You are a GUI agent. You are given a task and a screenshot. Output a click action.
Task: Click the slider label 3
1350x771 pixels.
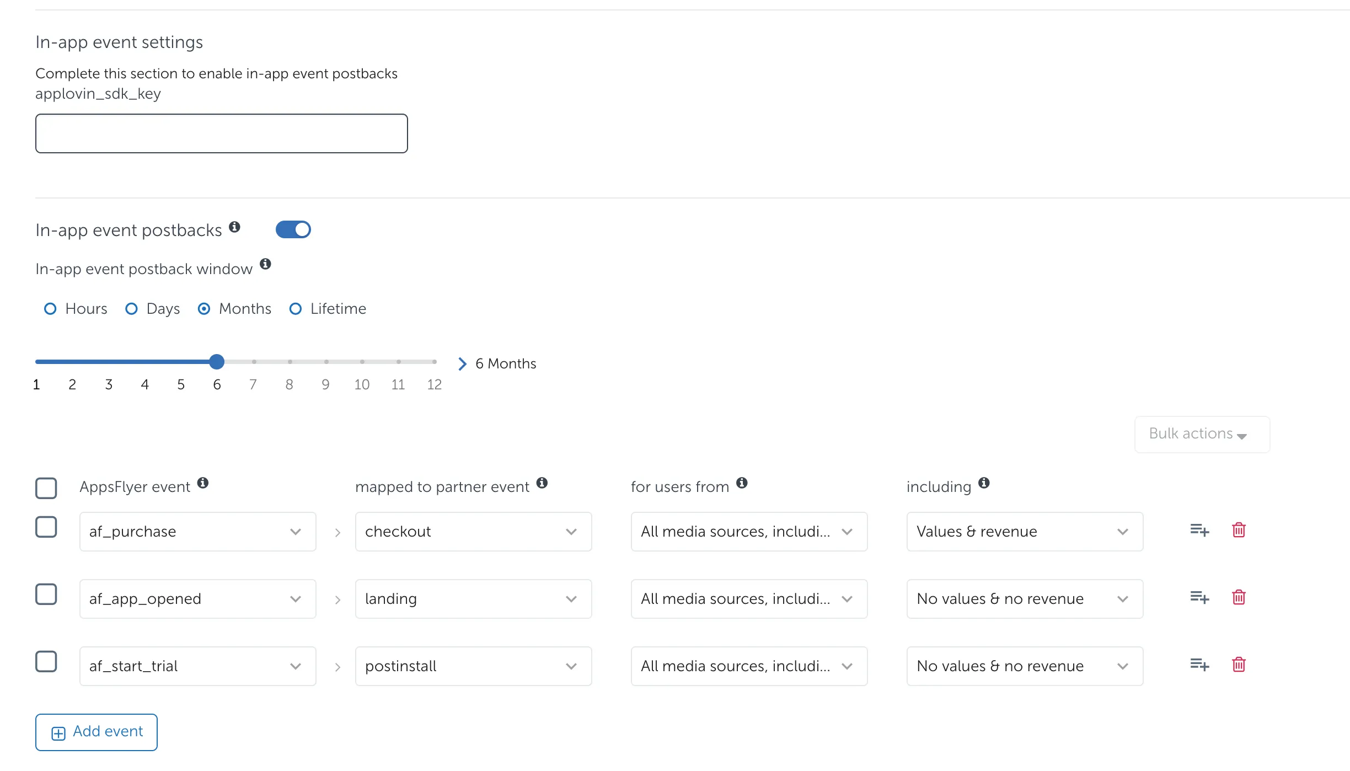coord(109,384)
